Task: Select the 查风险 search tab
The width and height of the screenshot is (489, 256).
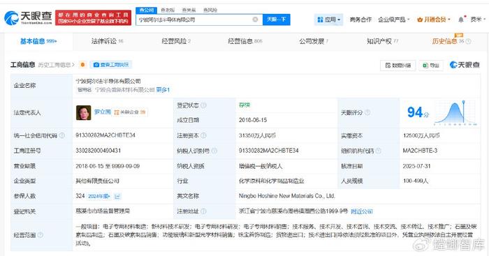Action: tap(210, 10)
